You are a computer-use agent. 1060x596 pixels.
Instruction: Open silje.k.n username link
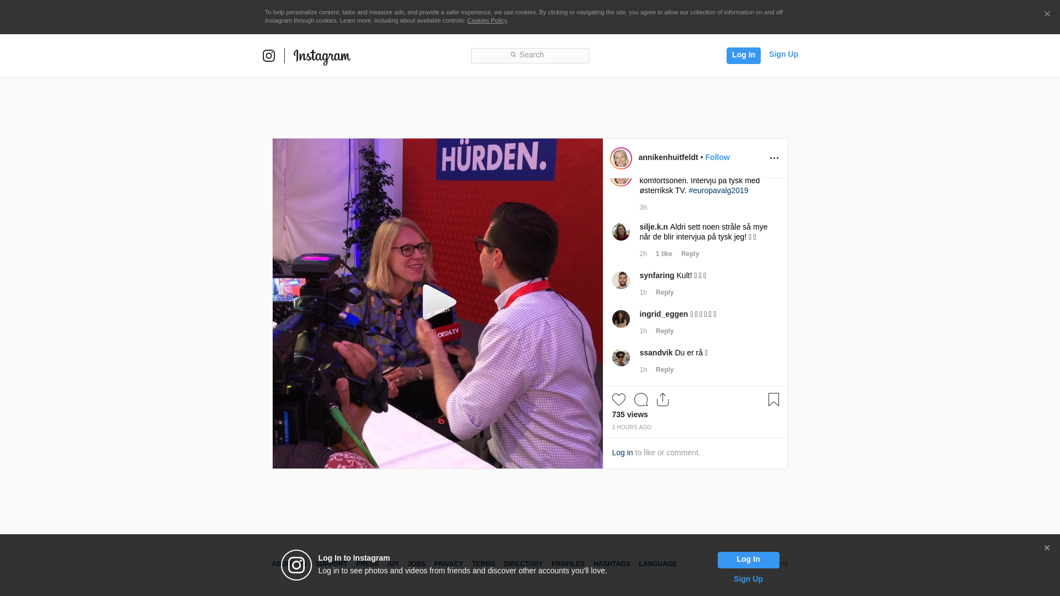pos(654,227)
